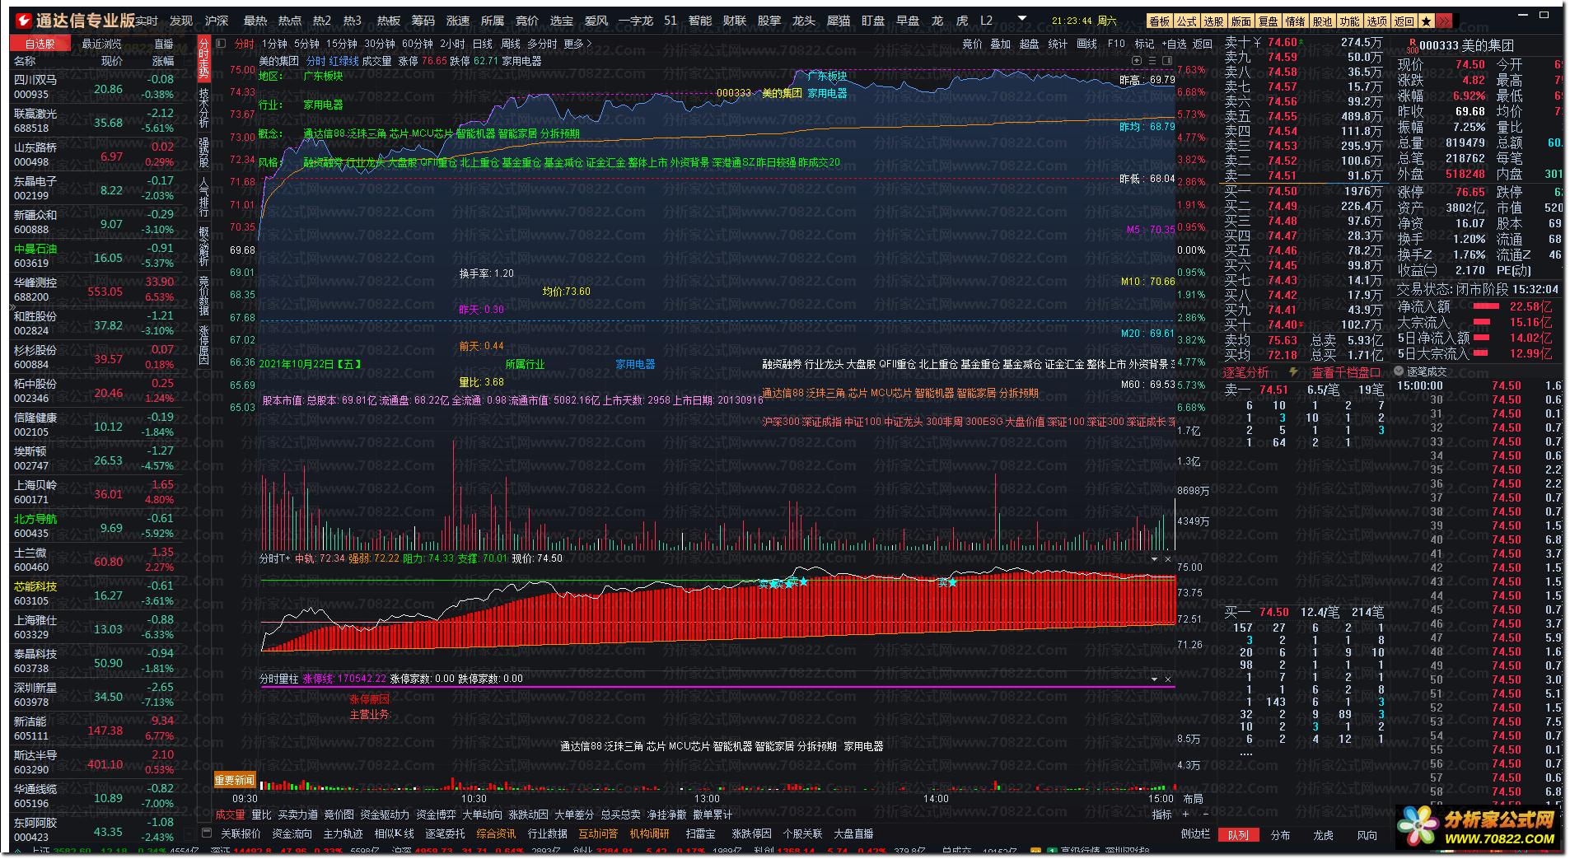
Task: Select the 风向 view mode
Action: (1367, 835)
